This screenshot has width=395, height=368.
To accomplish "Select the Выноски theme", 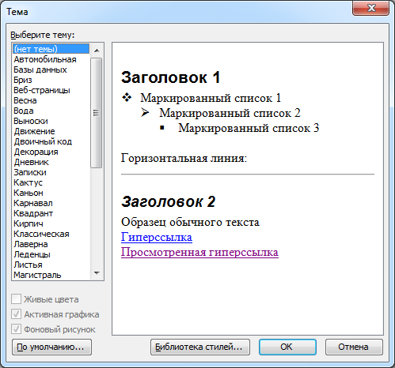I will pos(51,121).
